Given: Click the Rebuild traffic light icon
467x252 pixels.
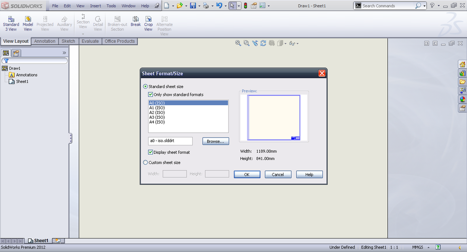Looking at the screenshot, I should click(x=245, y=6).
